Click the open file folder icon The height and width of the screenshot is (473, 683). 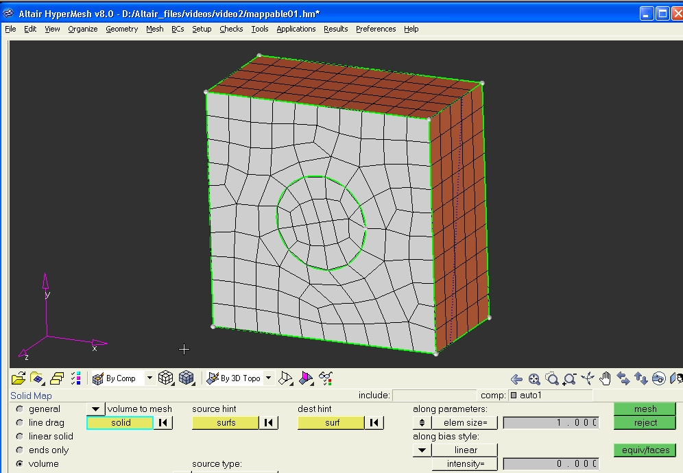point(19,378)
